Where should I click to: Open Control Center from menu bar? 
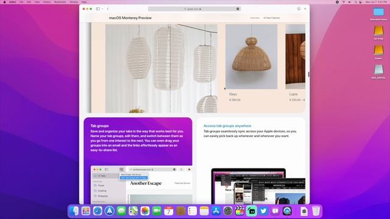point(361,2)
